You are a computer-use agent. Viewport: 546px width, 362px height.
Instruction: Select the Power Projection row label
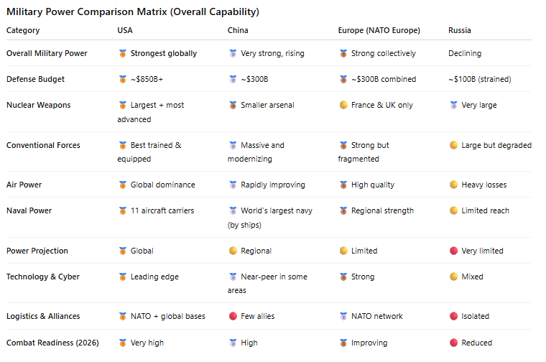[x=37, y=251]
